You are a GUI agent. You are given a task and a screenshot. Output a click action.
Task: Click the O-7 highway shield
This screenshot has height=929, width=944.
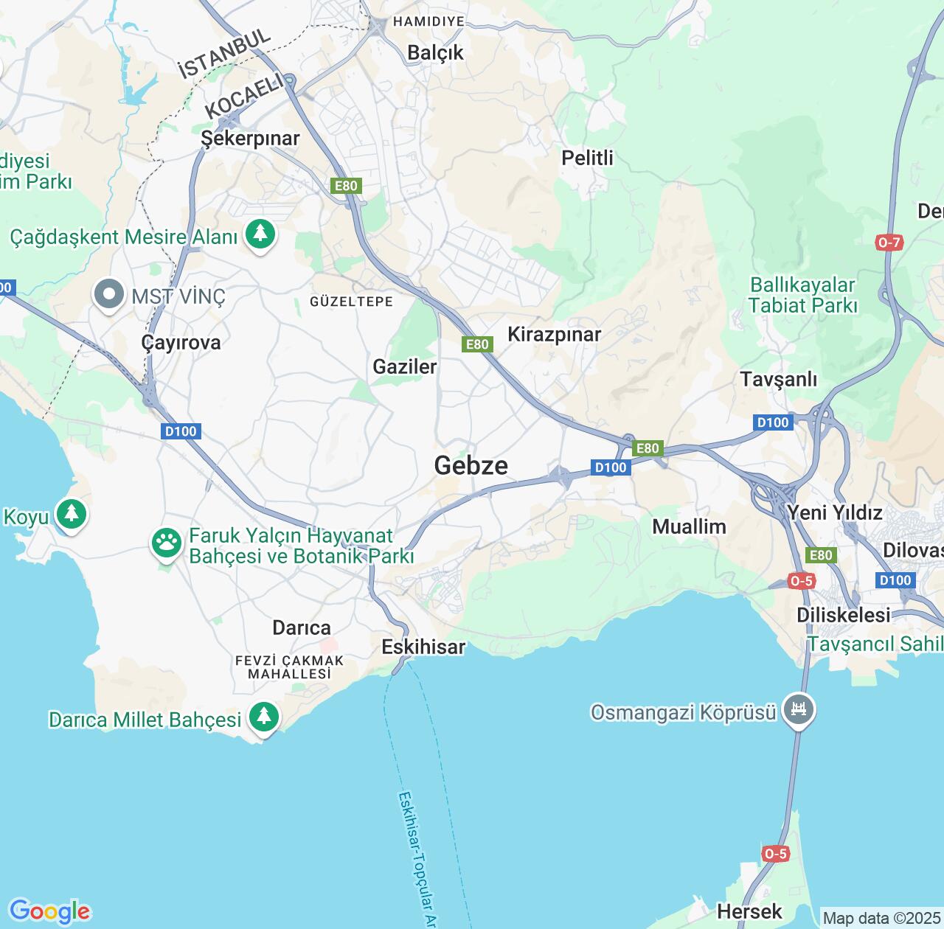(889, 242)
